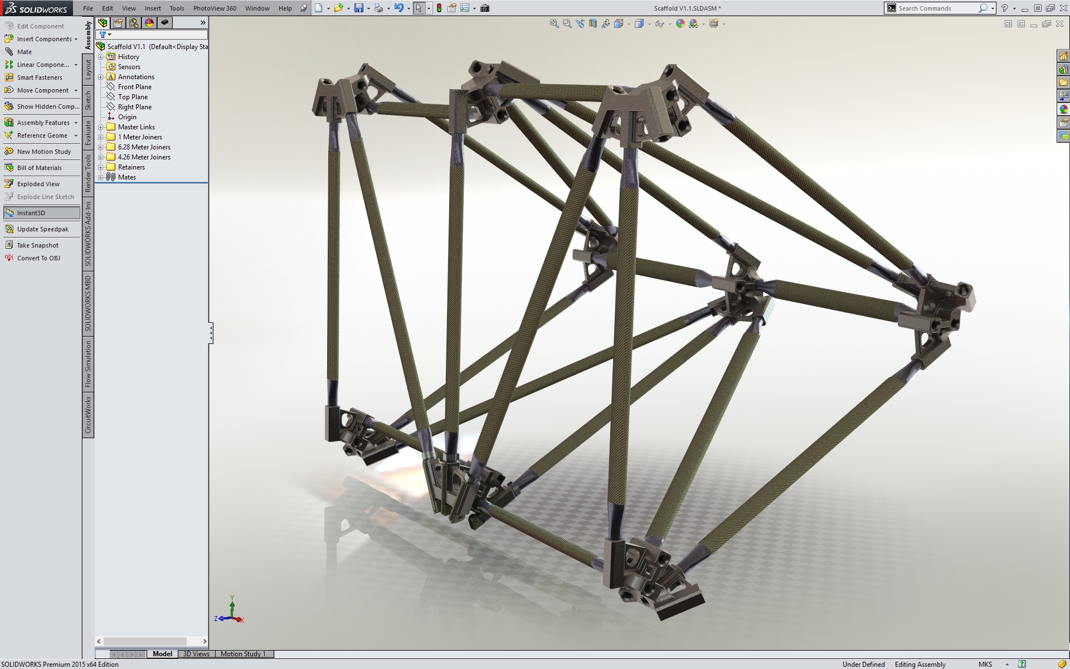Expand the Master Links folder

pyautogui.click(x=101, y=127)
